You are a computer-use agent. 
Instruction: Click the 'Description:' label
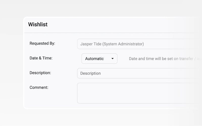tap(40, 73)
